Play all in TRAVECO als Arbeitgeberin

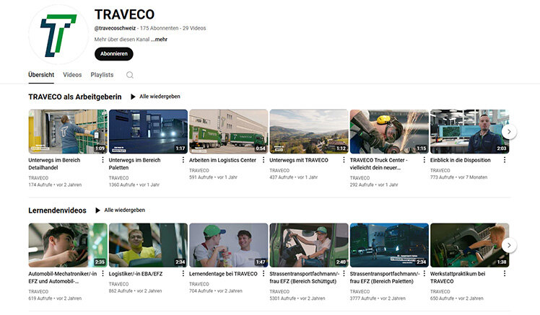click(x=155, y=97)
